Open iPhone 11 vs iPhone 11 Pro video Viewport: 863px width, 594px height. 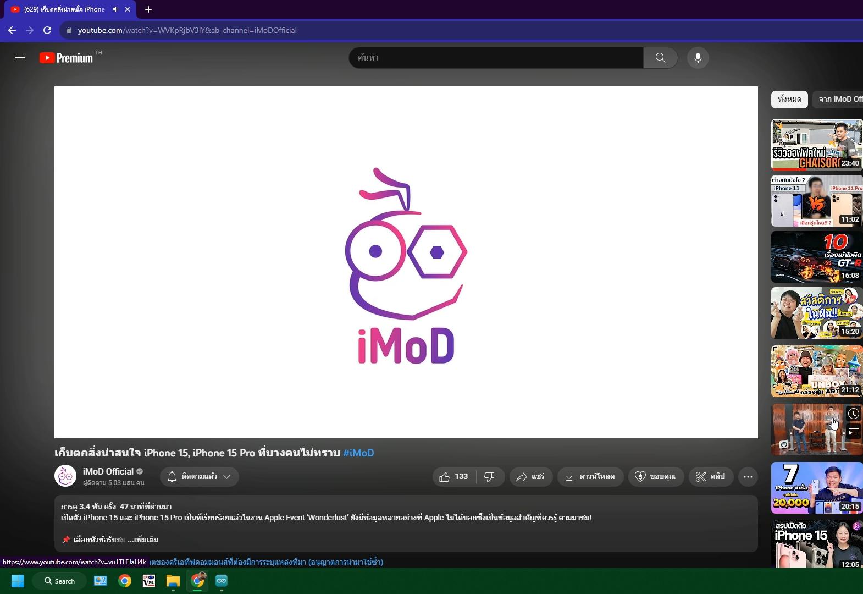coord(817,201)
